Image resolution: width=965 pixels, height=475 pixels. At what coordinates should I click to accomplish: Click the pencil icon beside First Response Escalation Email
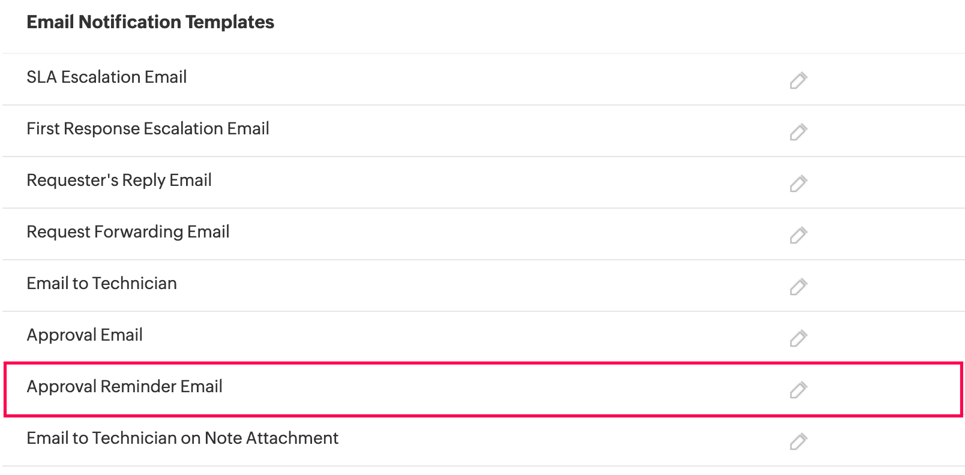tap(798, 132)
